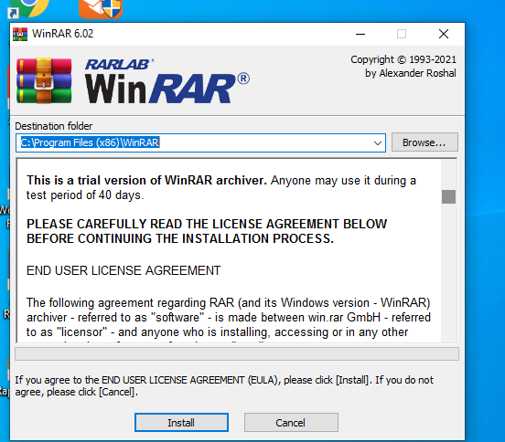Click Cancel to decline the agreement

tap(291, 423)
